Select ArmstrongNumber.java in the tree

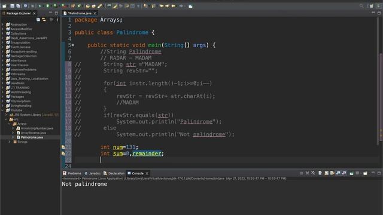point(37,128)
